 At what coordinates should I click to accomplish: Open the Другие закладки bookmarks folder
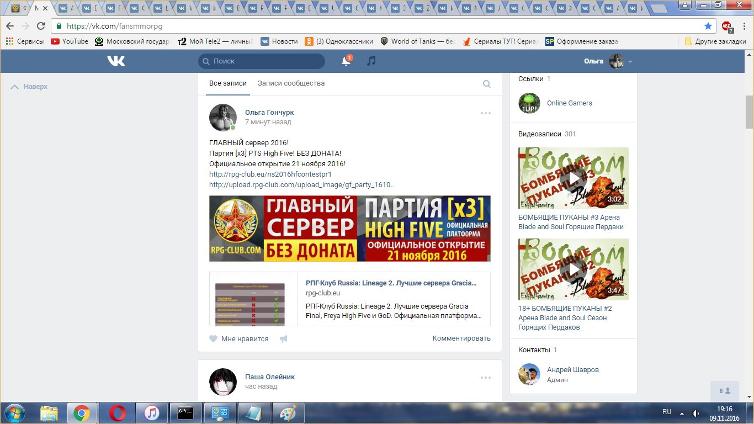(x=715, y=41)
